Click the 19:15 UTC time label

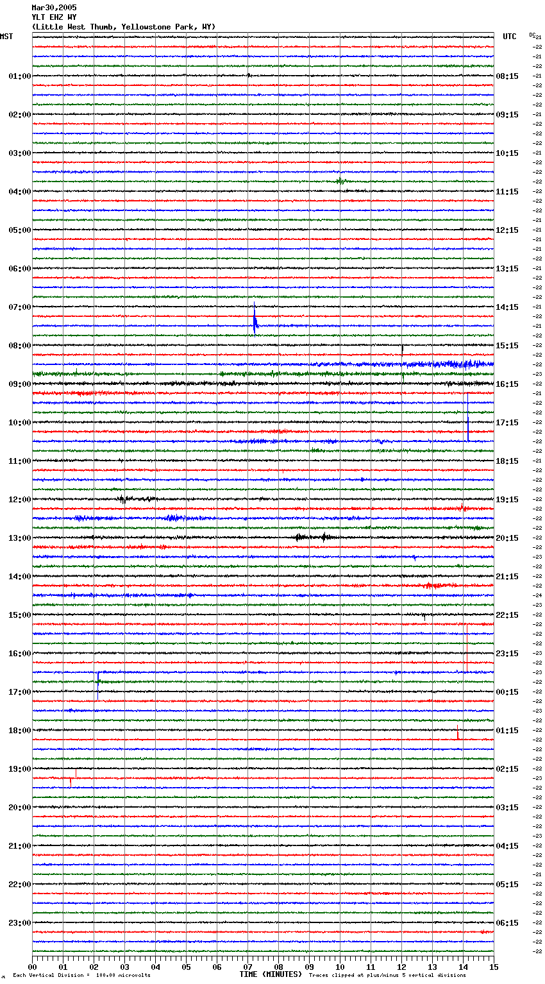point(507,500)
